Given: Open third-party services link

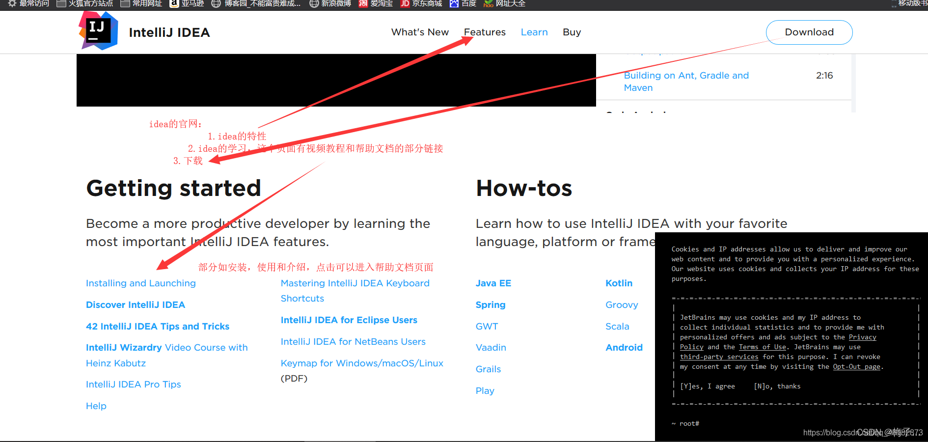Looking at the screenshot, I should coord(719,357).
